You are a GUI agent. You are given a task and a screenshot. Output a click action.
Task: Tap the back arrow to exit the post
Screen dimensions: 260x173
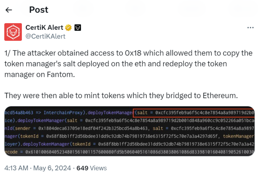click(9, 10)
